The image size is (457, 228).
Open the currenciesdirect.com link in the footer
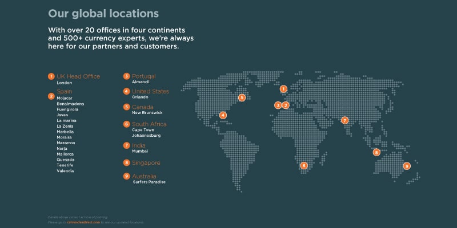tap(83, 222)
